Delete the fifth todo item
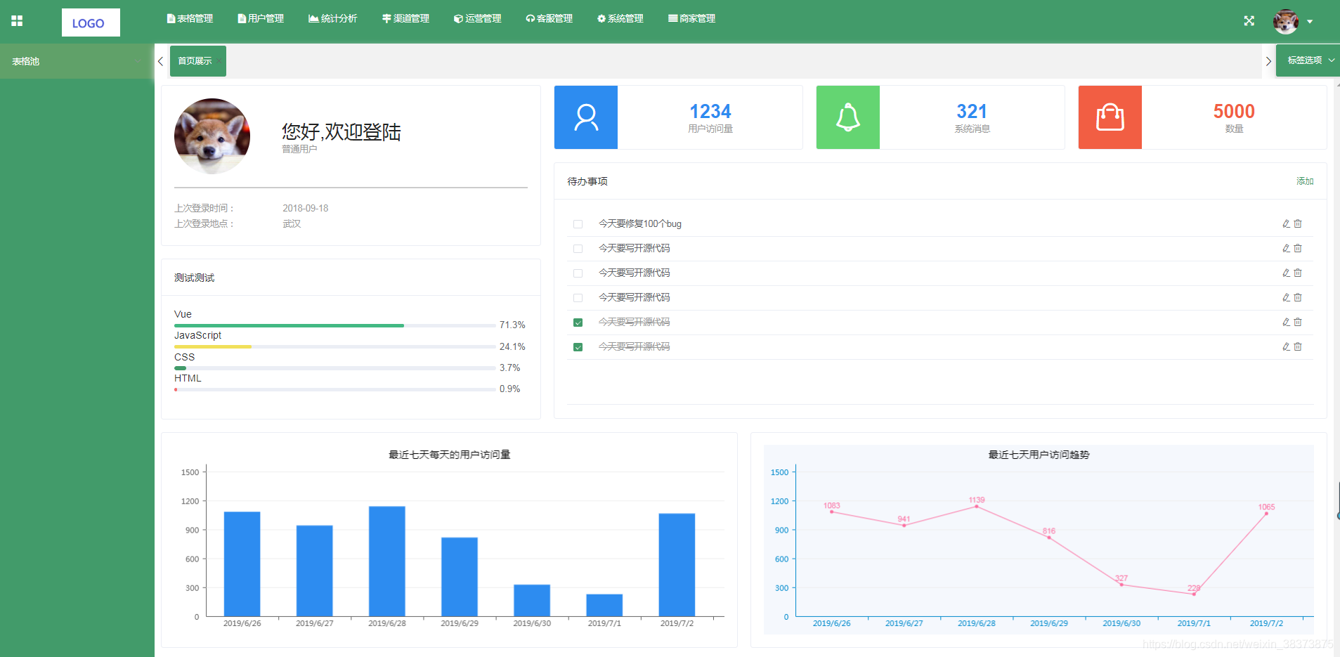 pyautogui.click(x=1298, y=322)
